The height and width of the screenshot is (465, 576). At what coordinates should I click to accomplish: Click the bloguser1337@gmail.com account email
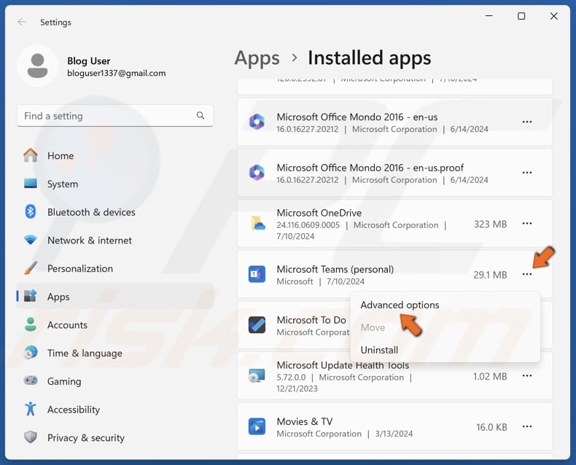tap(117, 73)
